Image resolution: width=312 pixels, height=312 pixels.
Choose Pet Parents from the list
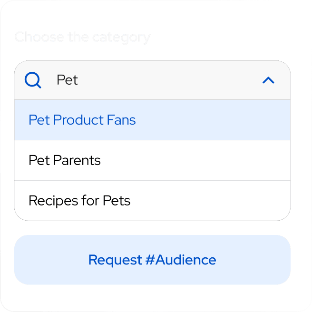(x=65, y=161)
